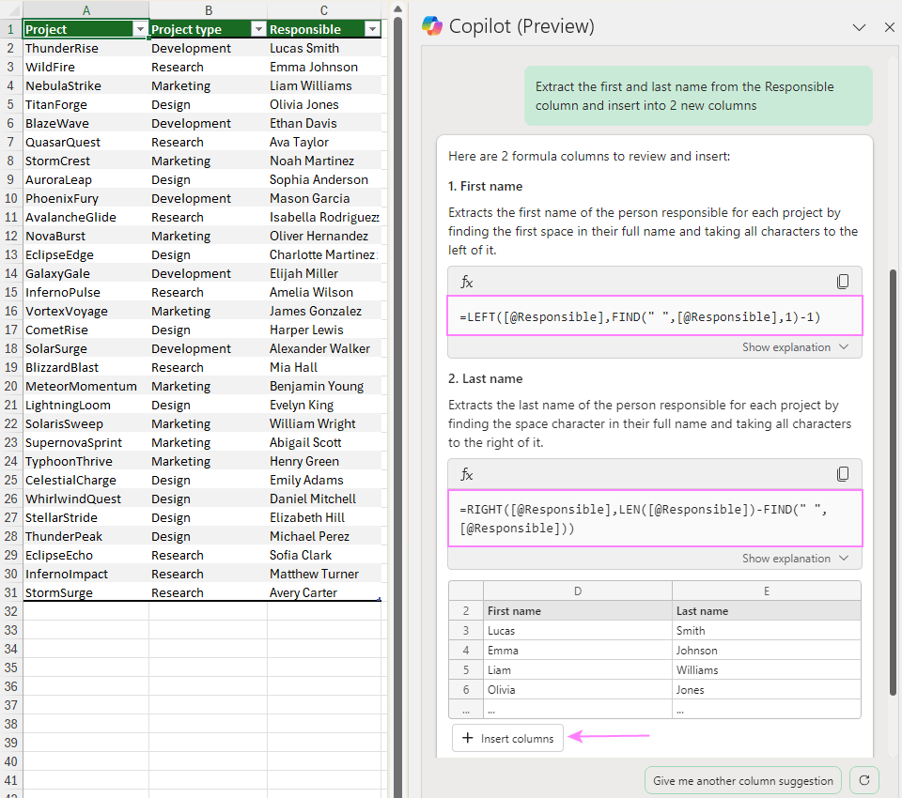Select cell BlazeWave

point(86,124)
